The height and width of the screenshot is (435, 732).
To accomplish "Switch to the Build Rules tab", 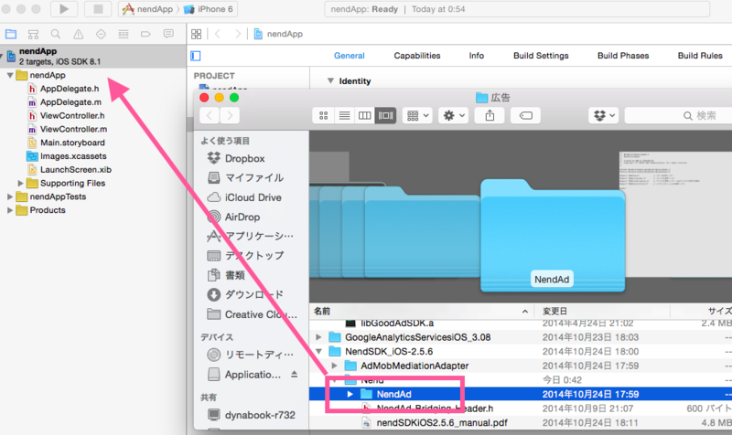I will 700,56.
